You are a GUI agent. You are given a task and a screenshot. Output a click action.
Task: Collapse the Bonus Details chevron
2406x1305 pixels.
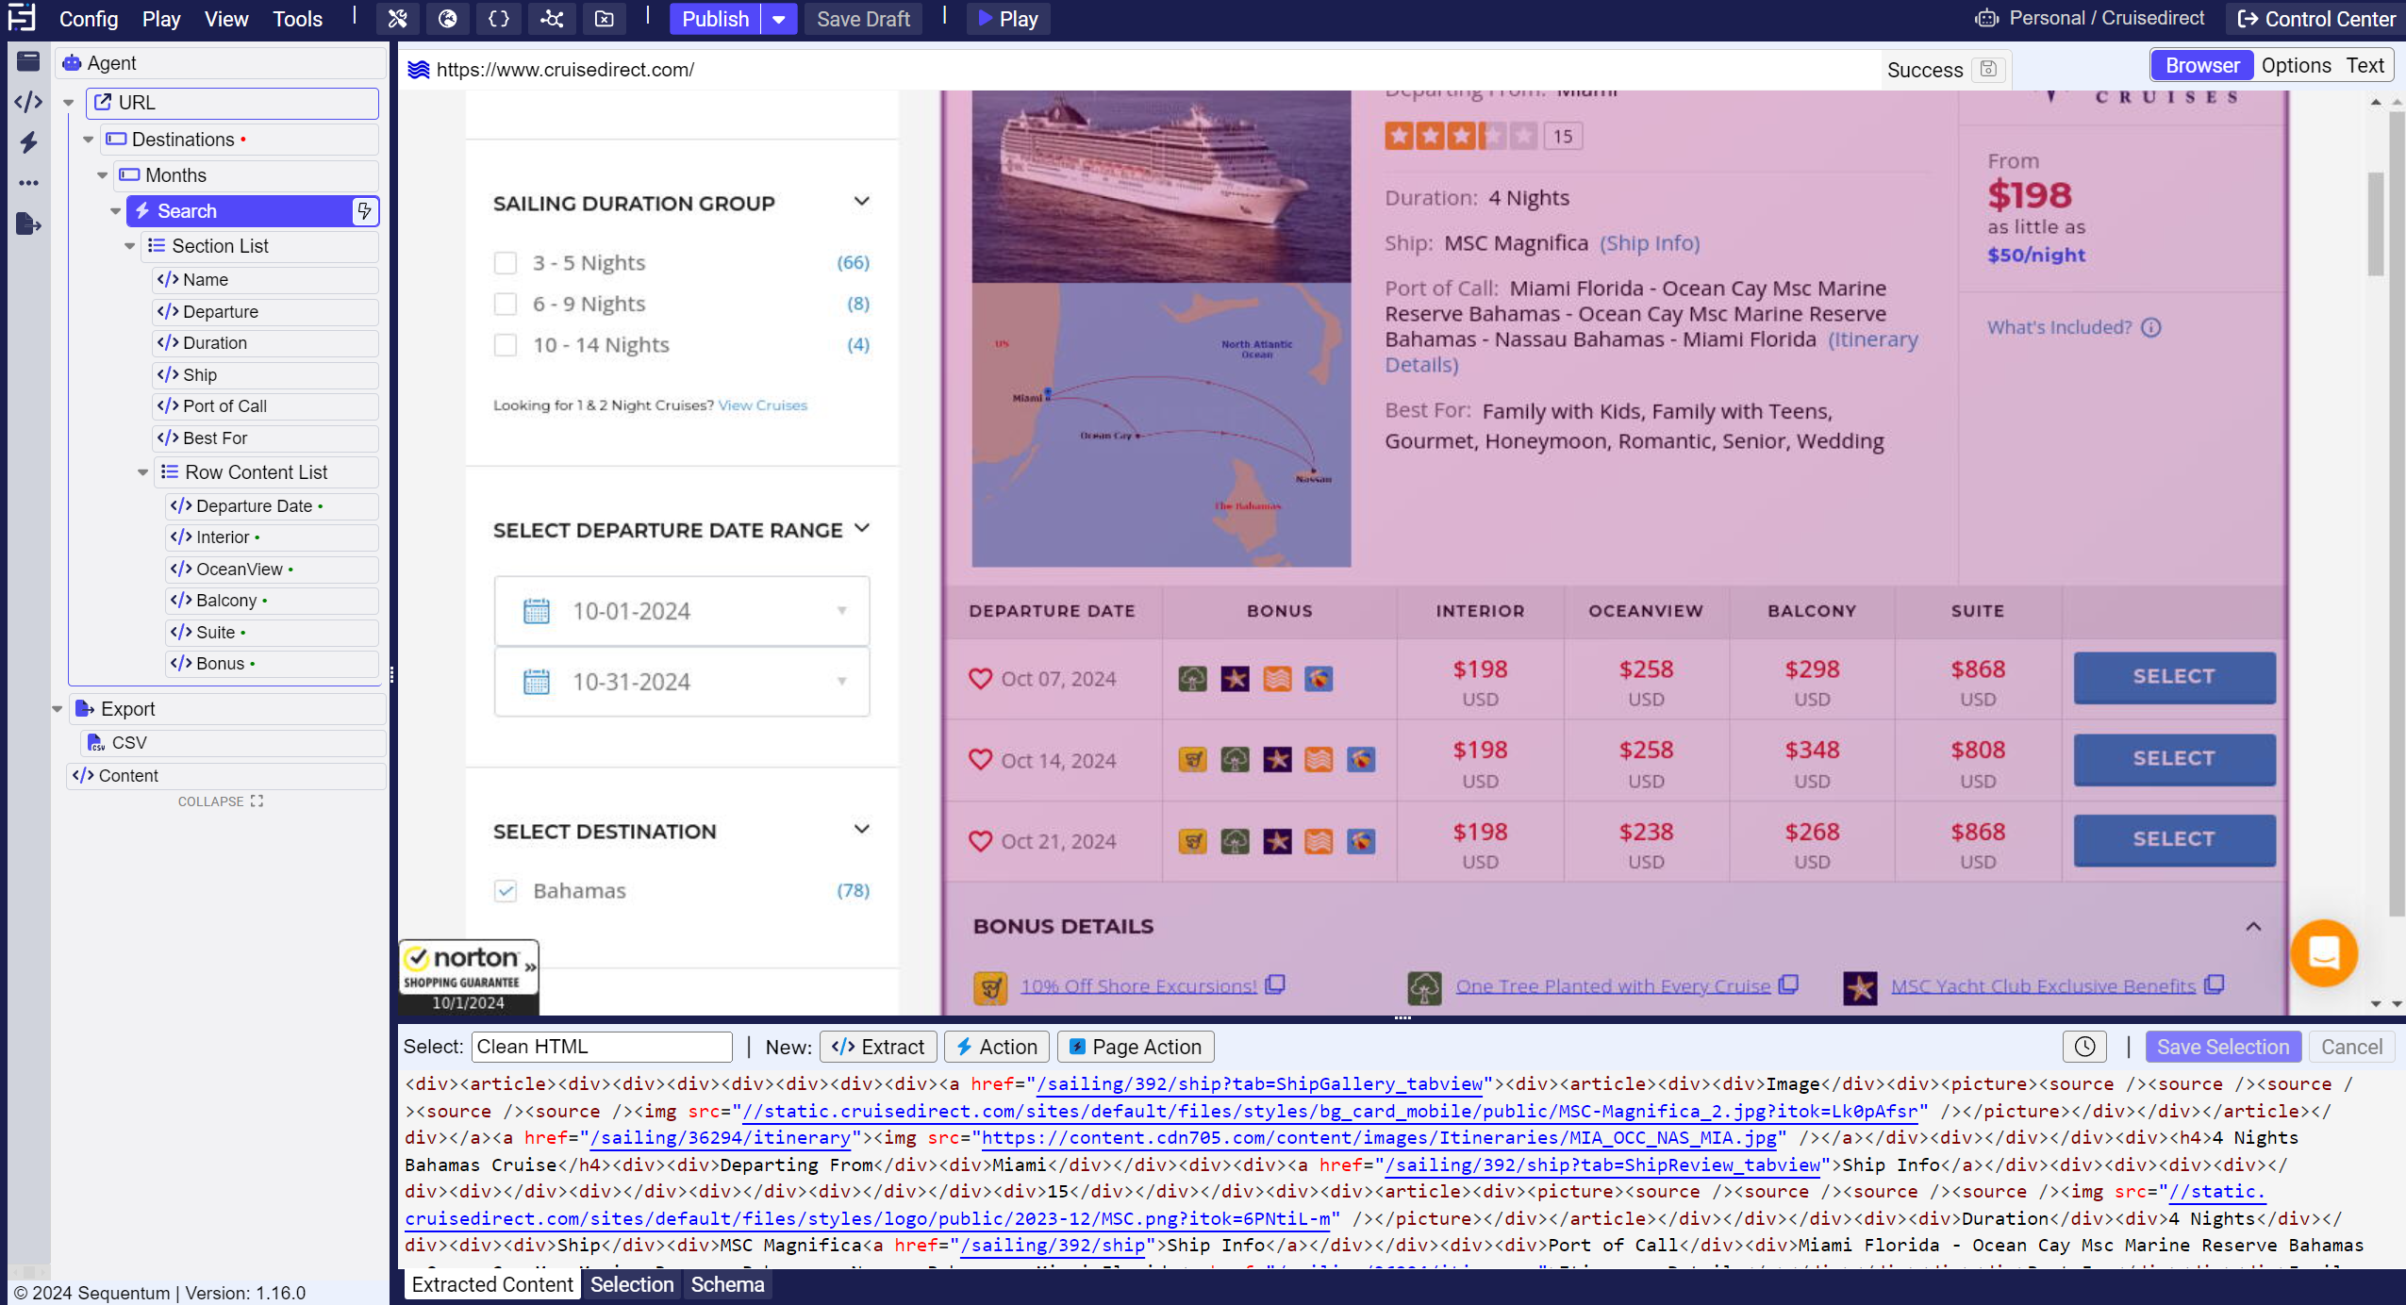coord(2253,926)
